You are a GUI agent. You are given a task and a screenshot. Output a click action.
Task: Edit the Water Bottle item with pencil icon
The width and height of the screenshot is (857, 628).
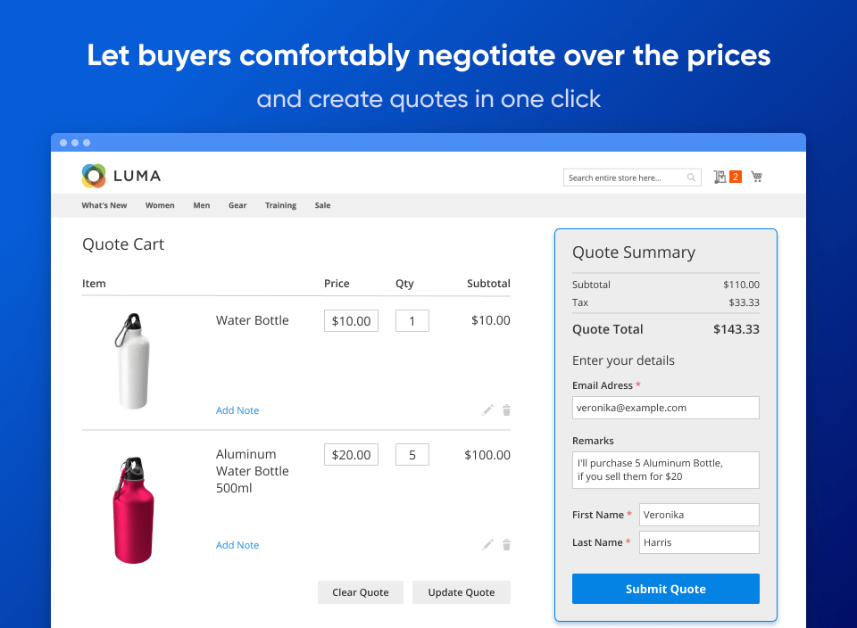[x=487, y=410]
